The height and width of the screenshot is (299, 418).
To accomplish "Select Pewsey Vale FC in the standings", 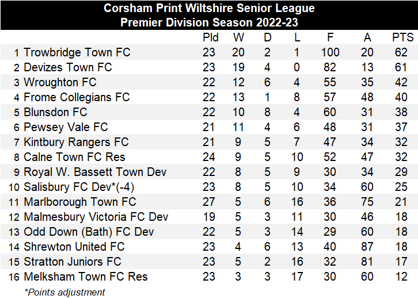I will tap(66, 127).
